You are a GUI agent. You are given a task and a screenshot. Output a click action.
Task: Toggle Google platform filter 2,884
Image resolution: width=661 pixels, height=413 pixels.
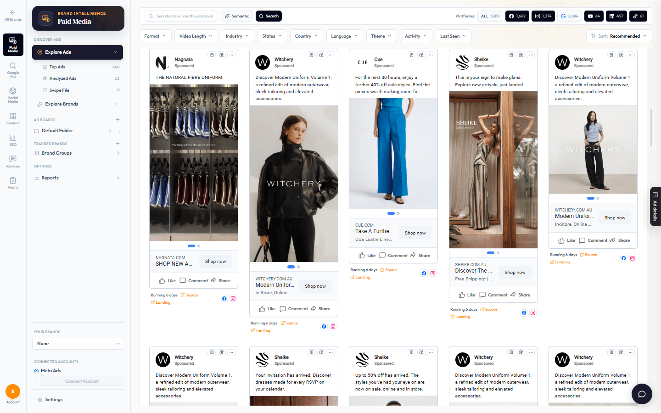(570, 16)
